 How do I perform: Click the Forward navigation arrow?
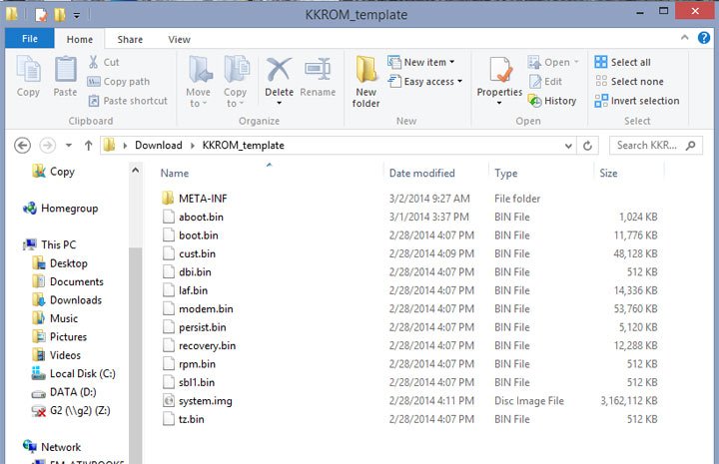[47, 146]
